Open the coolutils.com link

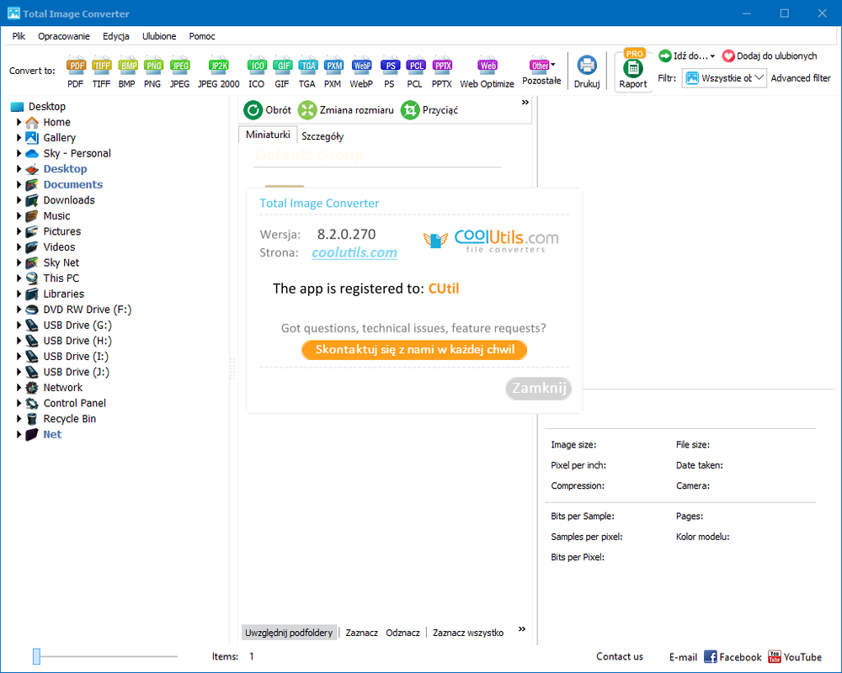click(354, 252)
